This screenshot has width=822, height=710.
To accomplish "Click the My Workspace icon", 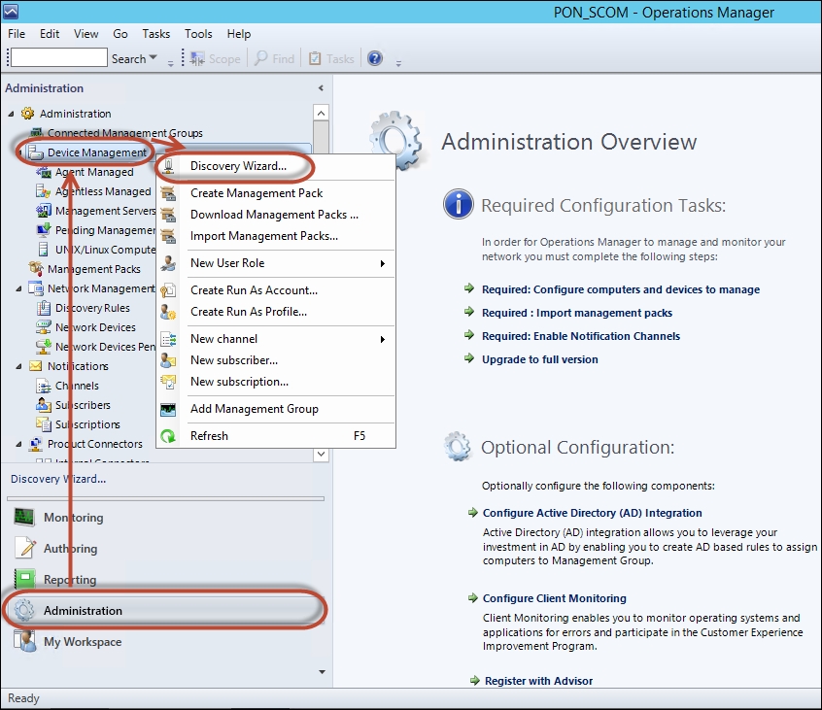I will pos(25,641).
